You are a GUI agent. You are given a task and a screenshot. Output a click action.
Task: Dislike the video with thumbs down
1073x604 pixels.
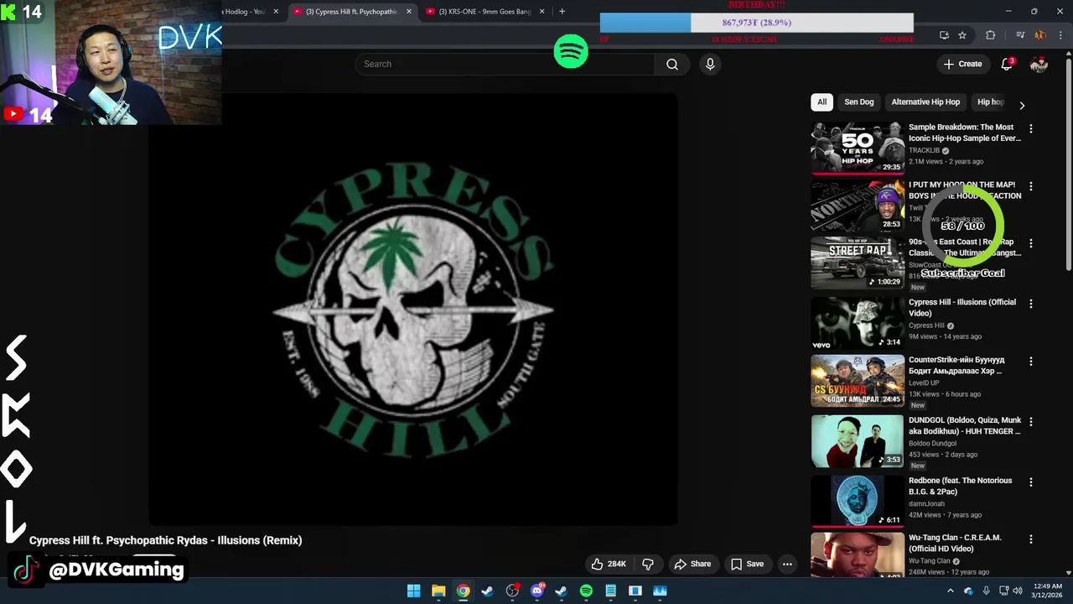[647, 564]
